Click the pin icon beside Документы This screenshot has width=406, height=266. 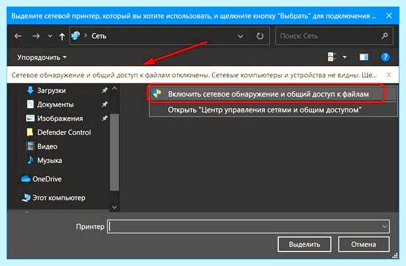(x=104, y=104)
